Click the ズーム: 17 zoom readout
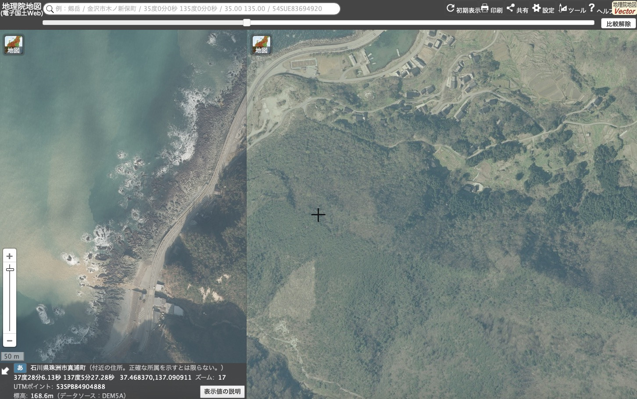 (211, 378)
